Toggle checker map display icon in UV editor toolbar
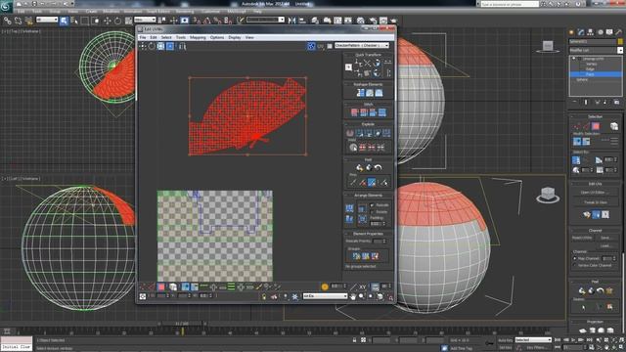This screenshot has width=626, height=352. [311, 46]
